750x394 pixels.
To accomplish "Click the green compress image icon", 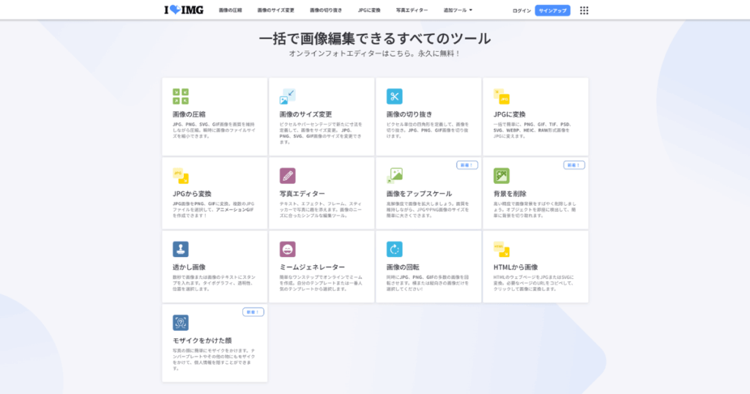I will [181, 96].
